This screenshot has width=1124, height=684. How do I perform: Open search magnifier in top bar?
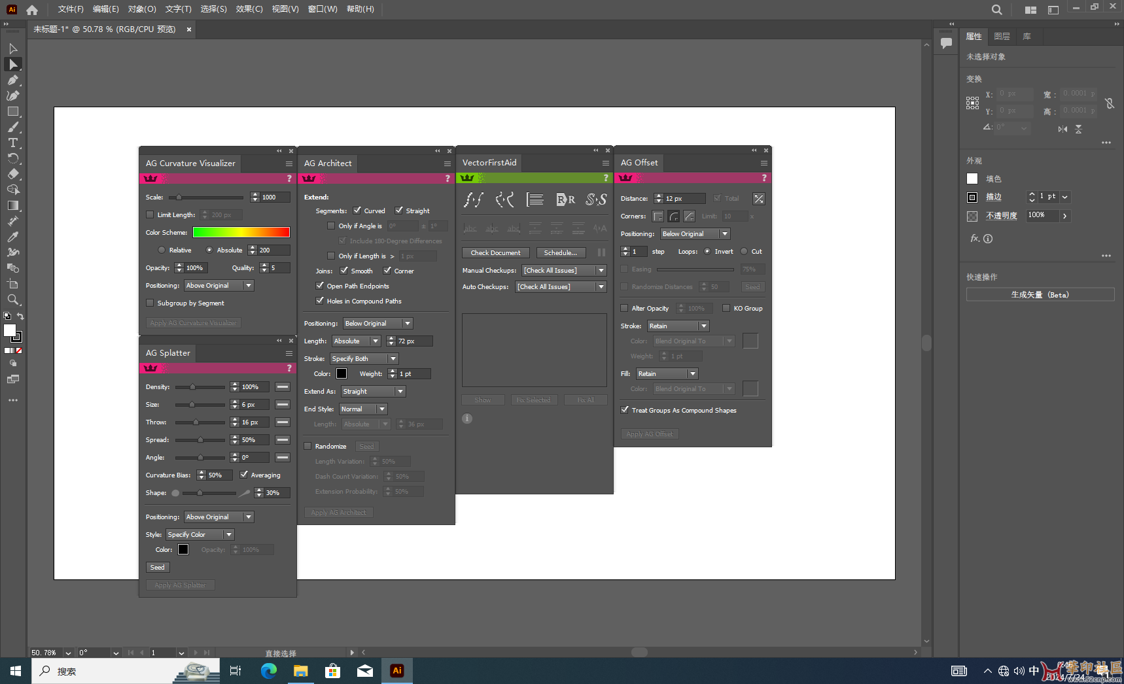point(996,9)
